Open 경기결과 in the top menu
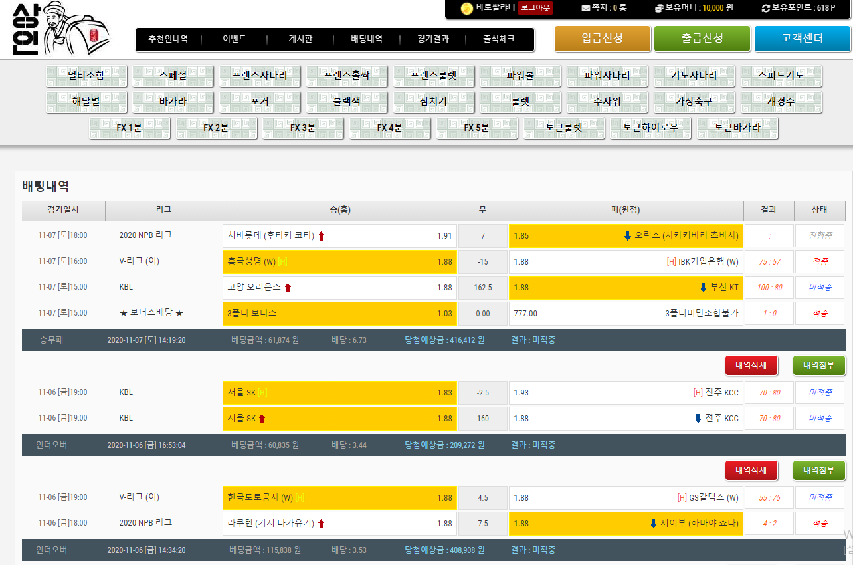 tap(433, 39)
